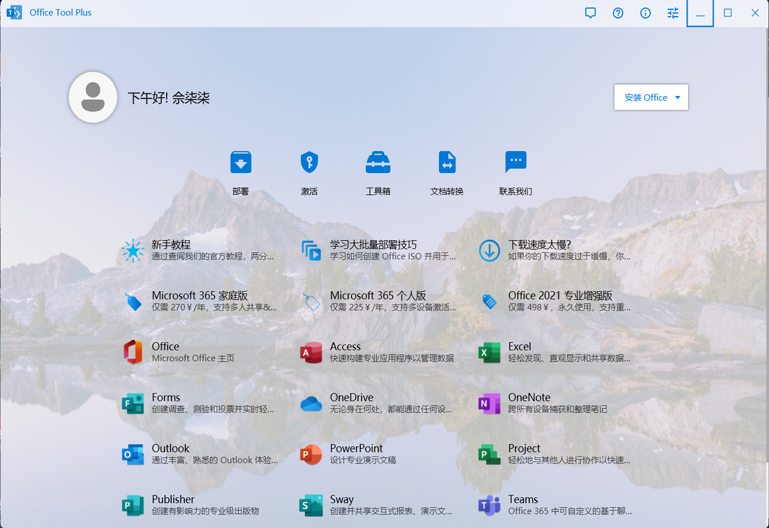Viewport: 769px width, 528px height.
Task: Open the 激活 activation shield icon
Action: [x=309, y=162]
